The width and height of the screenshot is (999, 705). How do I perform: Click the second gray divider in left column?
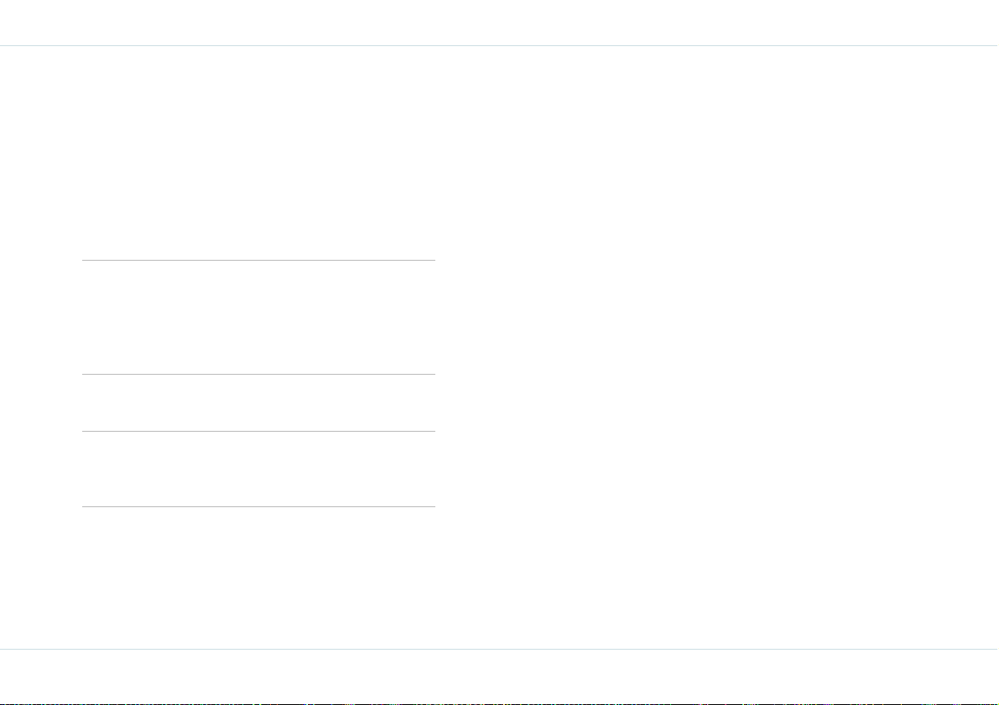pyautogui.click(x=258, y=374)
